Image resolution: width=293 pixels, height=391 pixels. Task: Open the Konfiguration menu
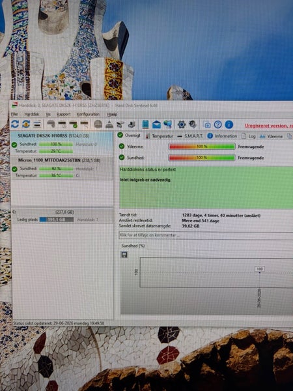[x=88, y=114]
